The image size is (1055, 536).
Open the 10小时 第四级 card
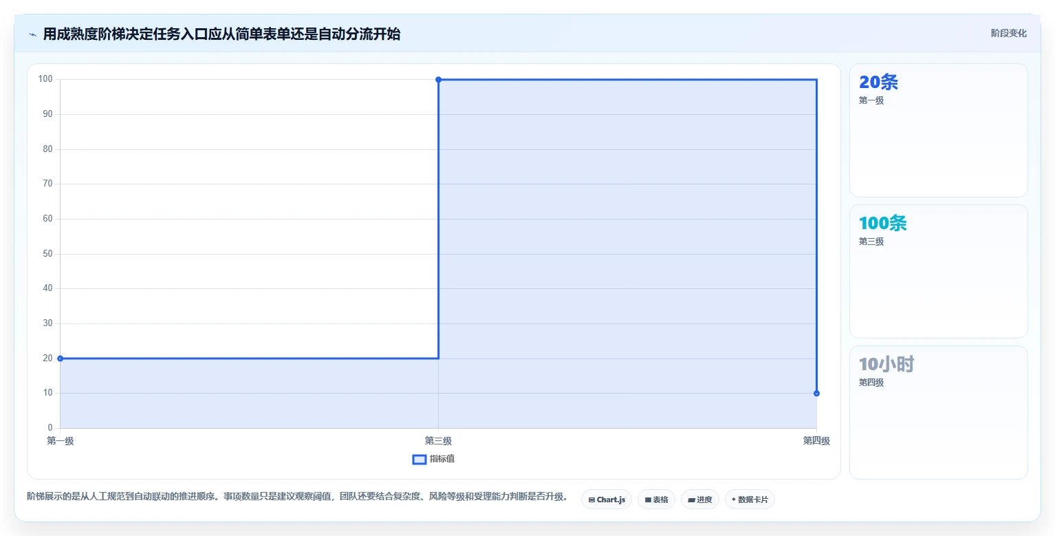pyautogui.click(x=938, y=412)
